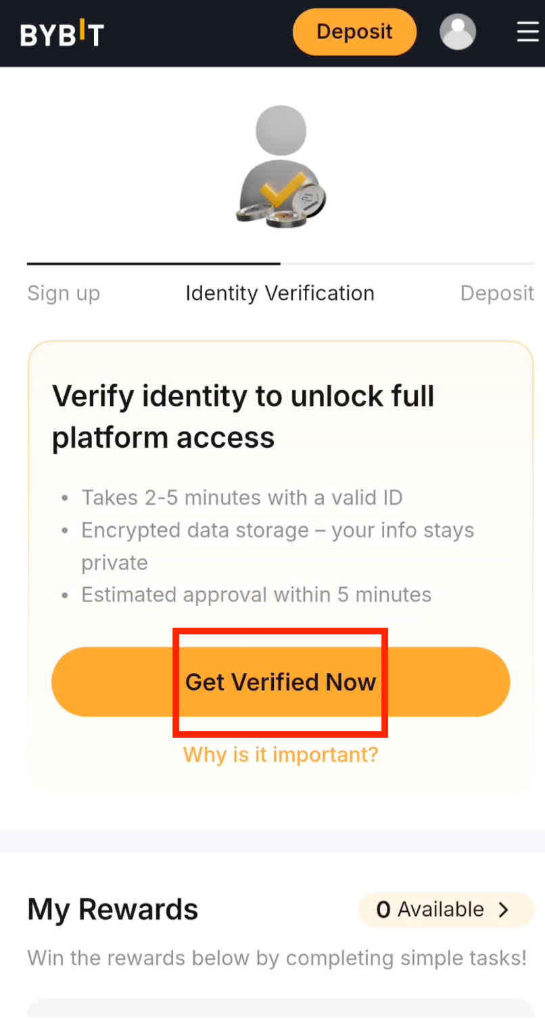Click the right arrow next to 0 Available
545x1020 pixels.
pyautogui.click(x=503, y=910)
